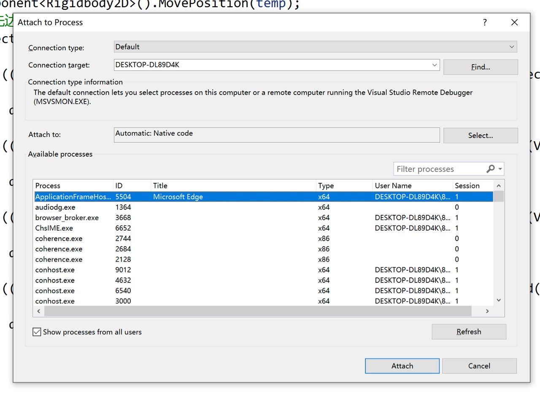Select the browser_broker.exe process
This screenshot has height=394, width=540.
click(263, 218)
